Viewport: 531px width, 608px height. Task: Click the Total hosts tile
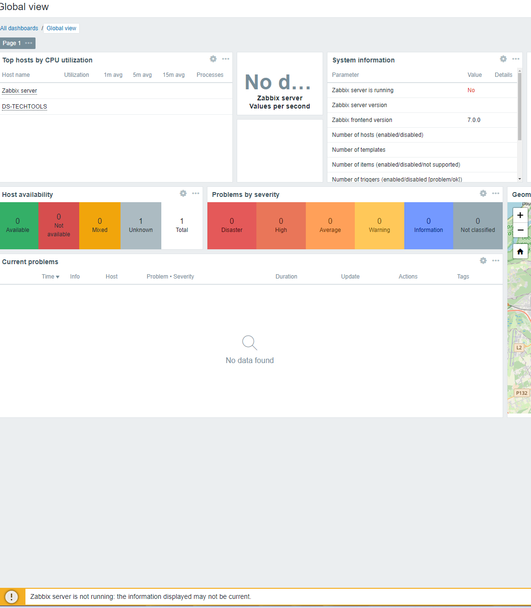tap(182, 226)
